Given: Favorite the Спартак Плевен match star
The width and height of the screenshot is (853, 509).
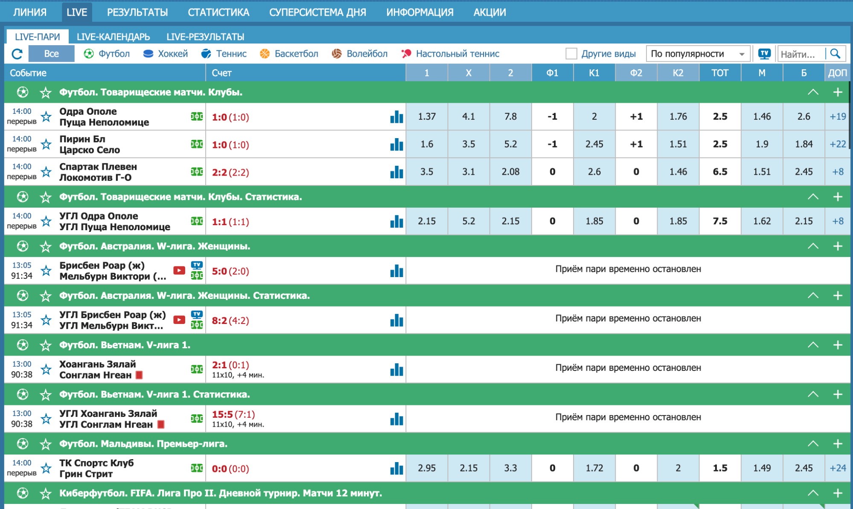Looking at the screenshot, I should click(46, 172).
